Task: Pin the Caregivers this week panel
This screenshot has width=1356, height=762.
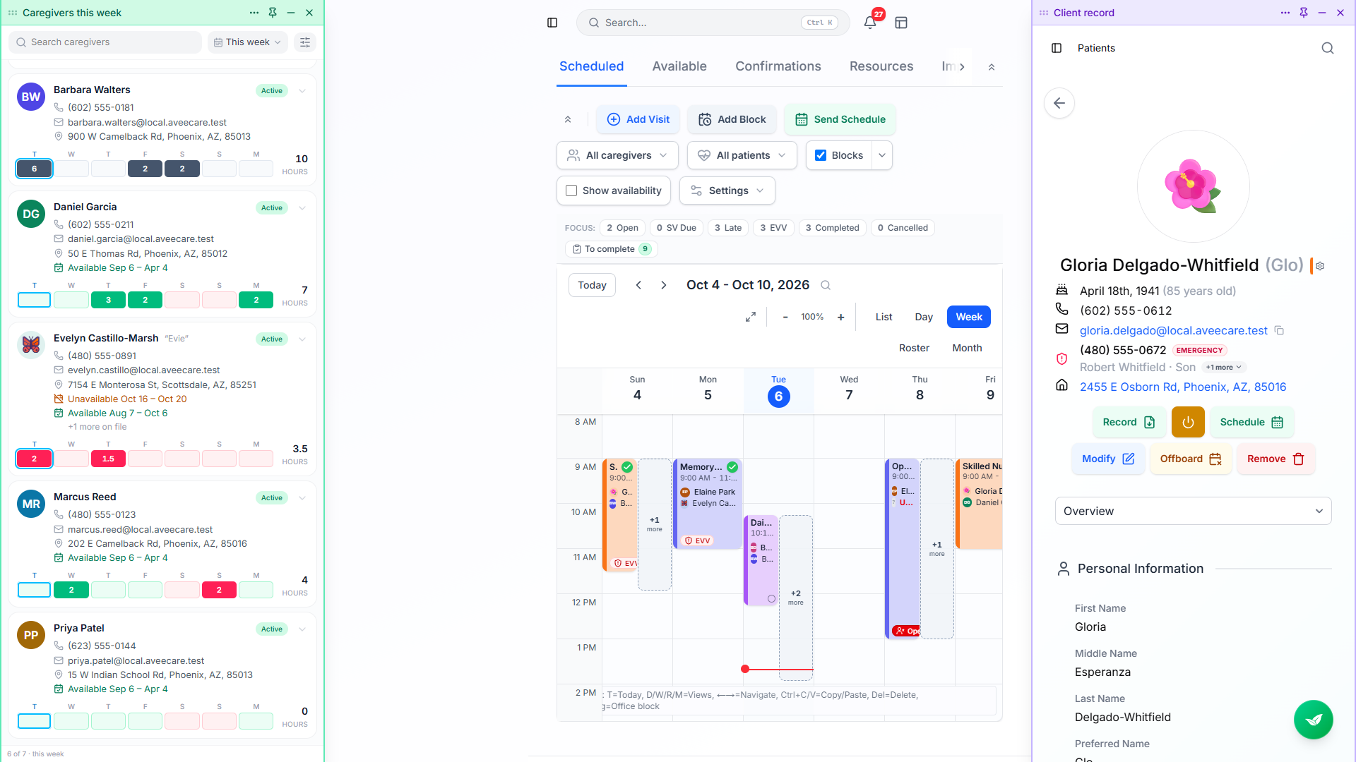Action: tap(273, 13)
